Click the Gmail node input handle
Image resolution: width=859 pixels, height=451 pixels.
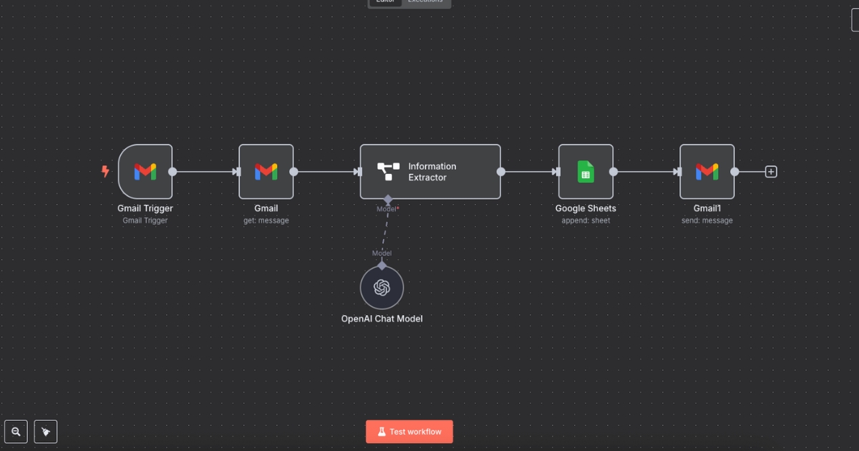tap(237, 172)
